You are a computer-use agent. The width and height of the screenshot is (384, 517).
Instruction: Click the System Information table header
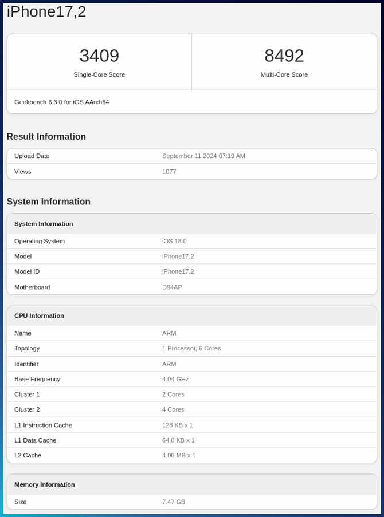click(44, 224)
